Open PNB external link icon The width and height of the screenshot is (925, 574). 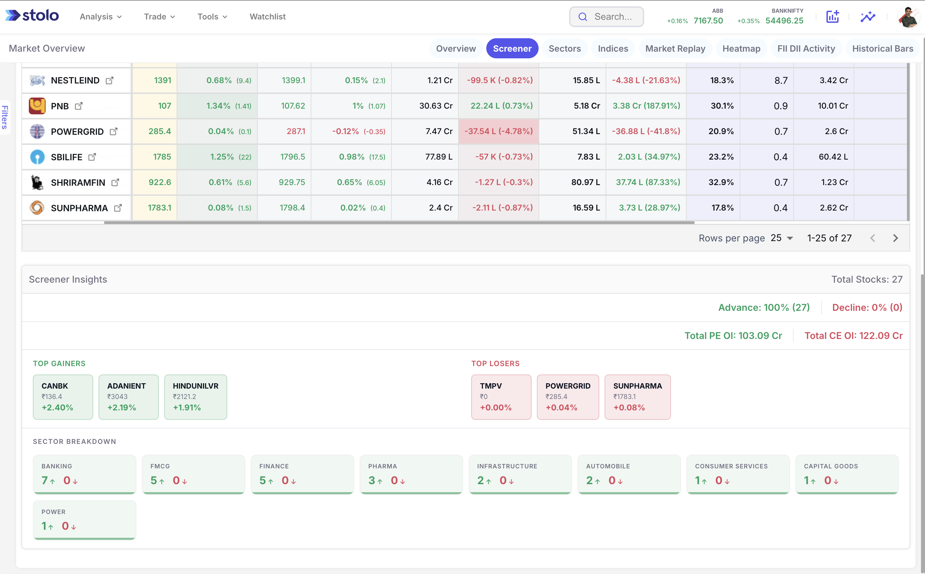tap(78, 106)
